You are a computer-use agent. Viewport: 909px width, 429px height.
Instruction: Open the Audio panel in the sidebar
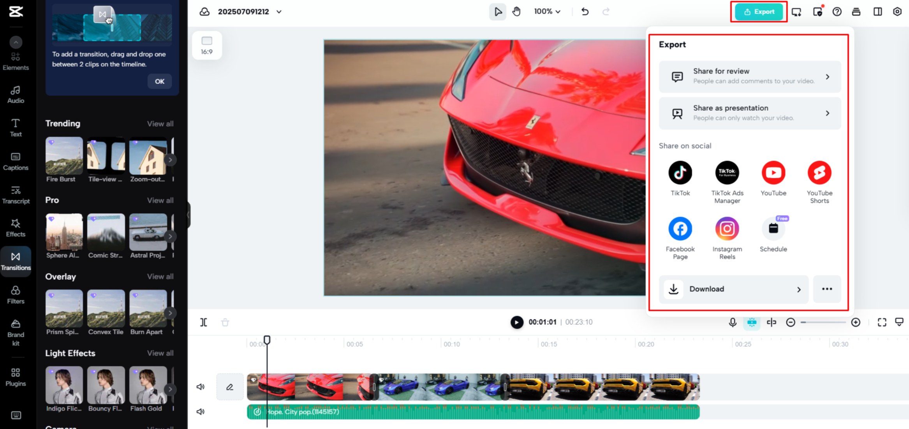point(16,94)
